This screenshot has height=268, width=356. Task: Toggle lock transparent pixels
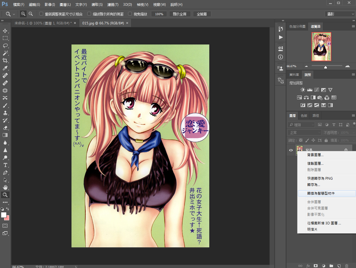pyautogui.click(x=301, y=140)
